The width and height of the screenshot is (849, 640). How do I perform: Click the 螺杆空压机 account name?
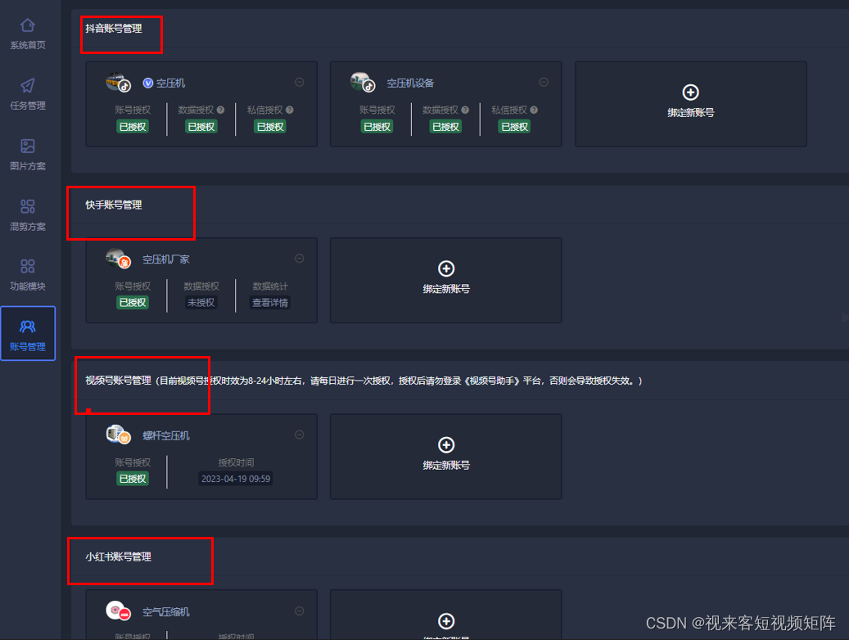coord(166,436)
